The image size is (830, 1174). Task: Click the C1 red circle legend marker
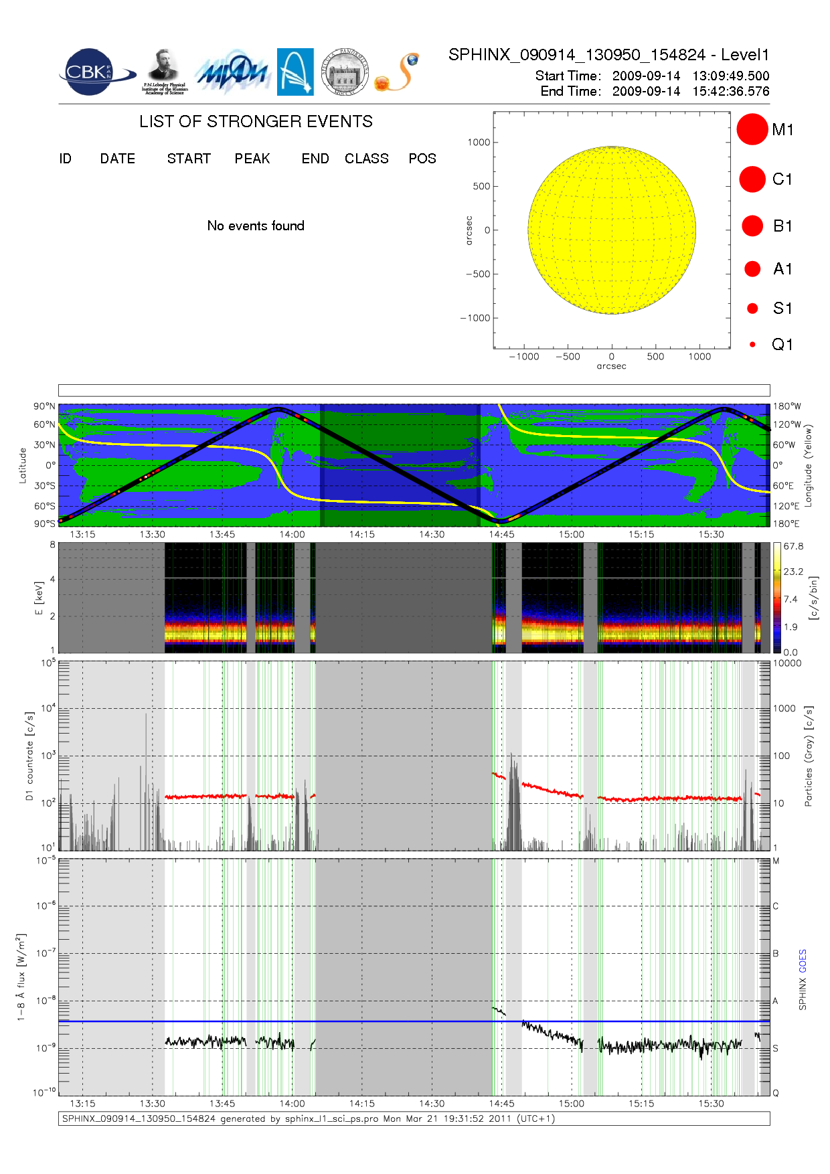pos(752,179)
